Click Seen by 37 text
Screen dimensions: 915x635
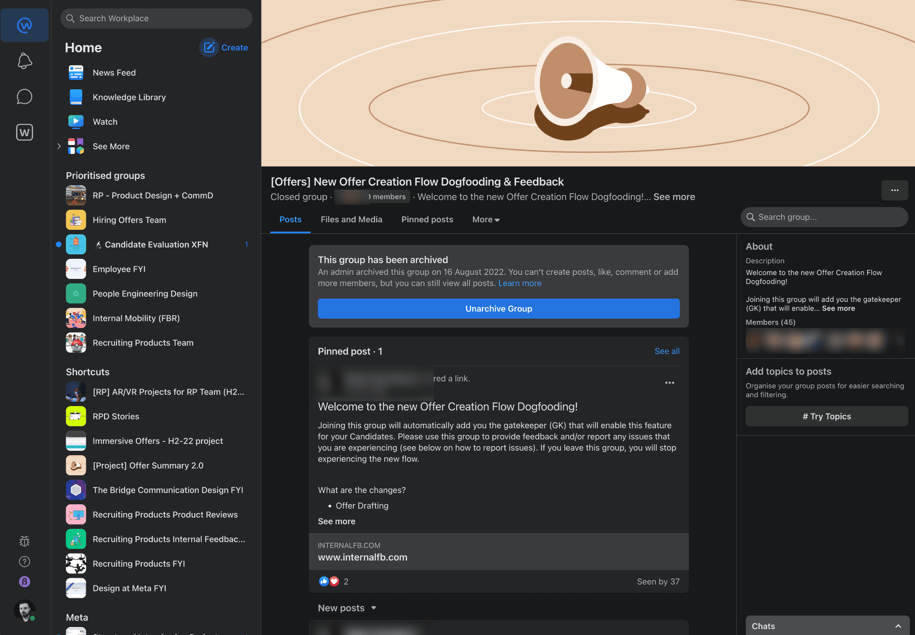658,581
